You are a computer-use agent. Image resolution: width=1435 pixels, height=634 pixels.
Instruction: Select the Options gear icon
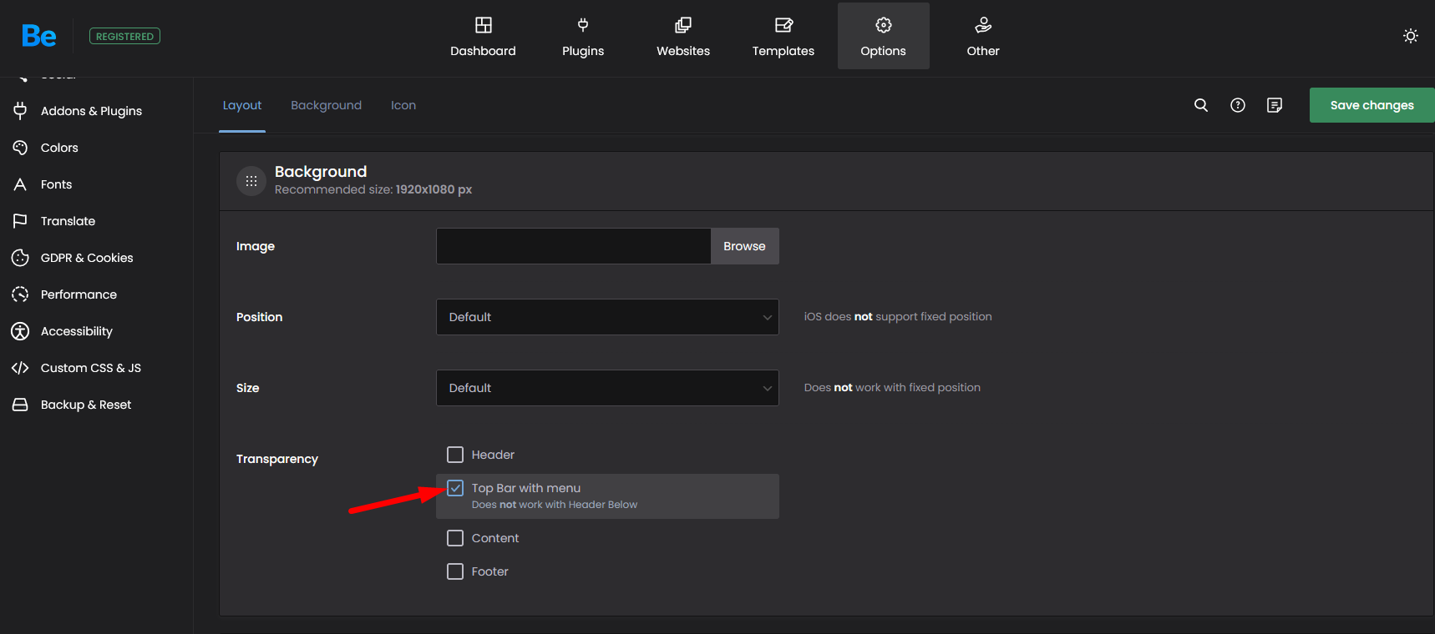point(884,25)
